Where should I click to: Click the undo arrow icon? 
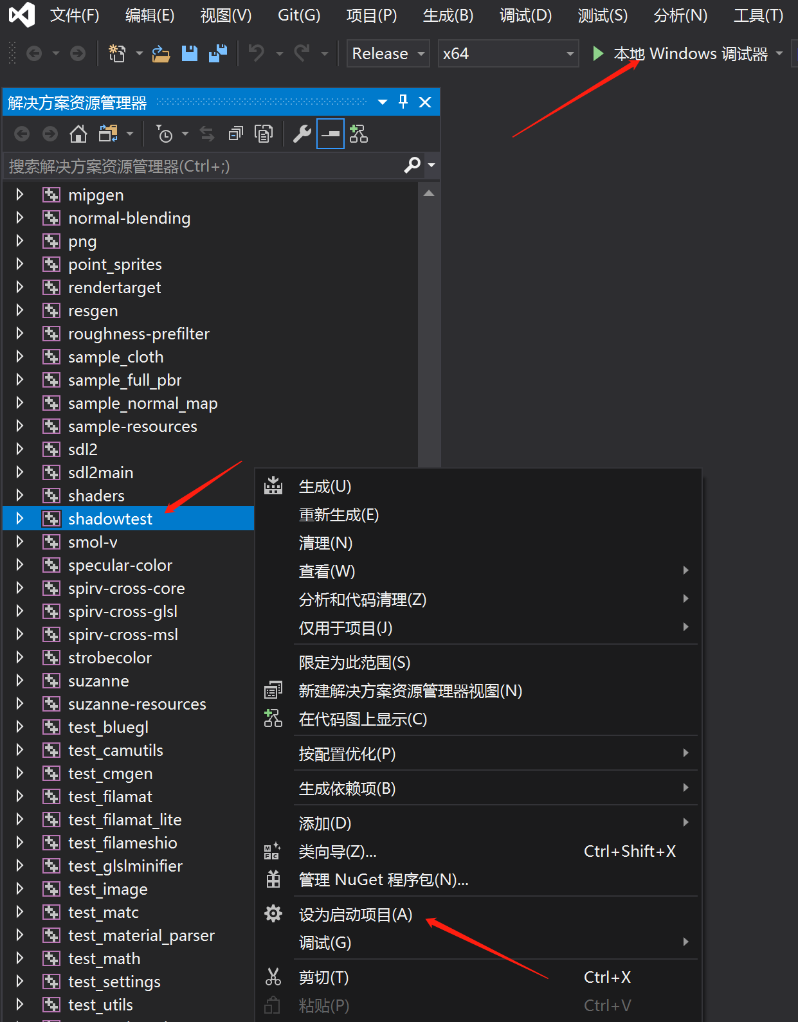(x=257, y=53)
